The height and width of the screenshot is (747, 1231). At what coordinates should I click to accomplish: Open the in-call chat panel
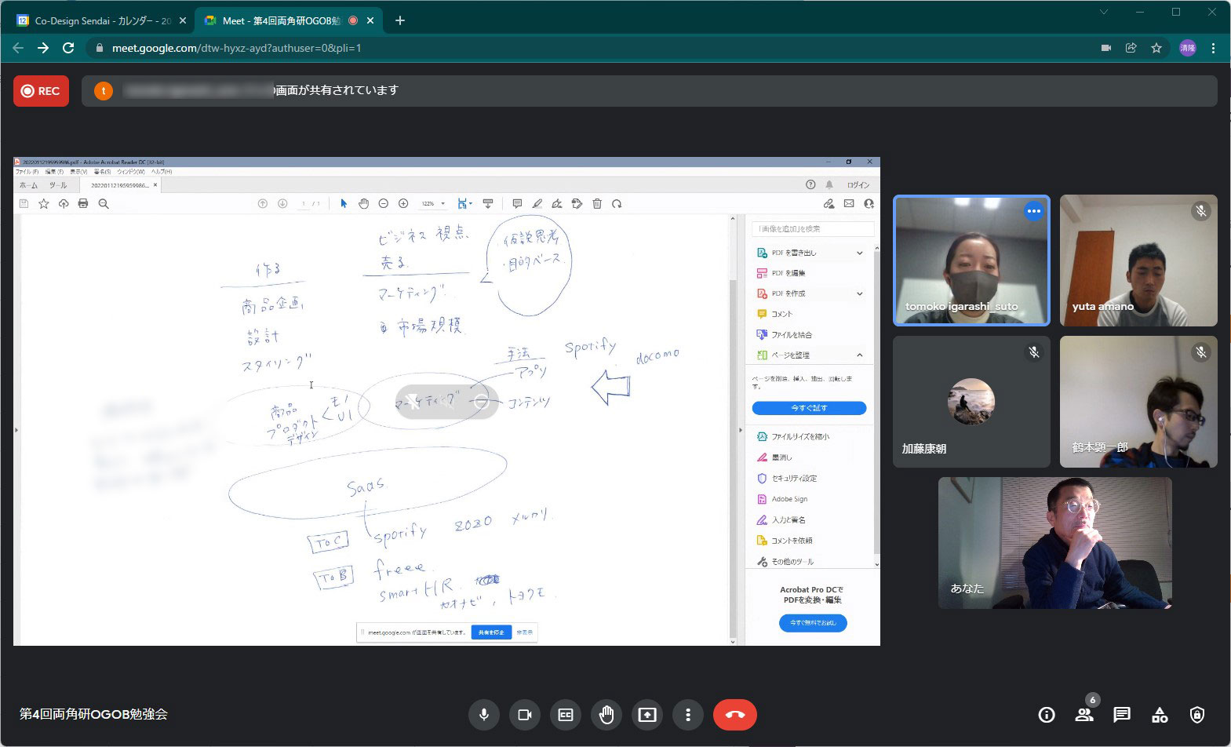(1121, 715)
